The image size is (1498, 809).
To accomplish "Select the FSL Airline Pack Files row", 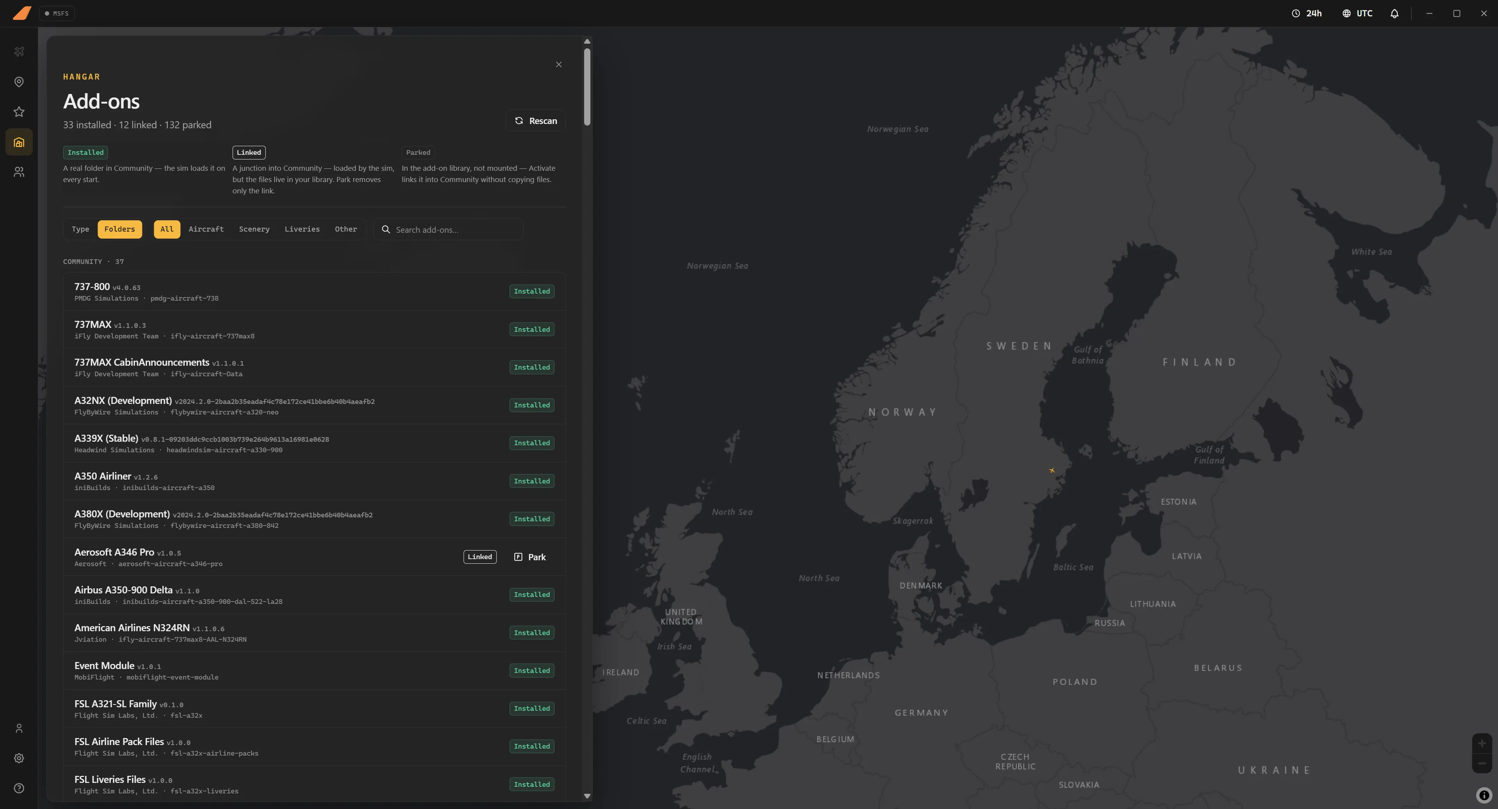I will coord(314,747).
